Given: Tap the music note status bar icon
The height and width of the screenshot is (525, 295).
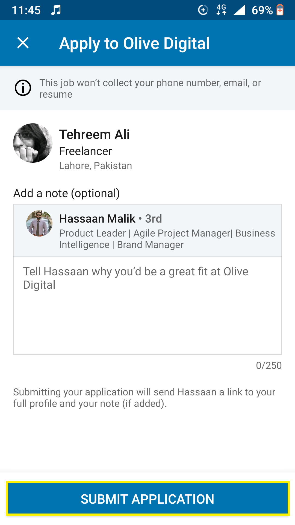Looking at the screenshot, I should click(56, 10).
